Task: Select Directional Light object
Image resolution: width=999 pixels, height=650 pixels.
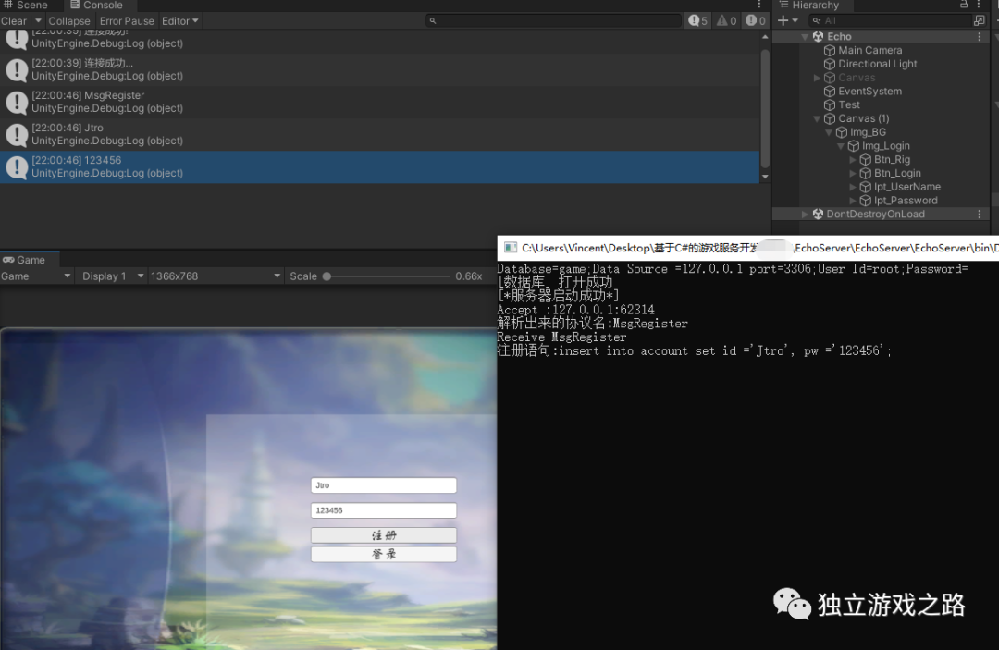Action: pyautogui.click(x=877, y=64)
